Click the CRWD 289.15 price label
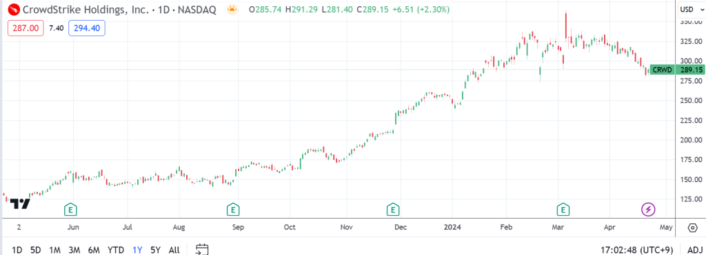This screenshot has width=706, height=255. [x=677, y=69]
